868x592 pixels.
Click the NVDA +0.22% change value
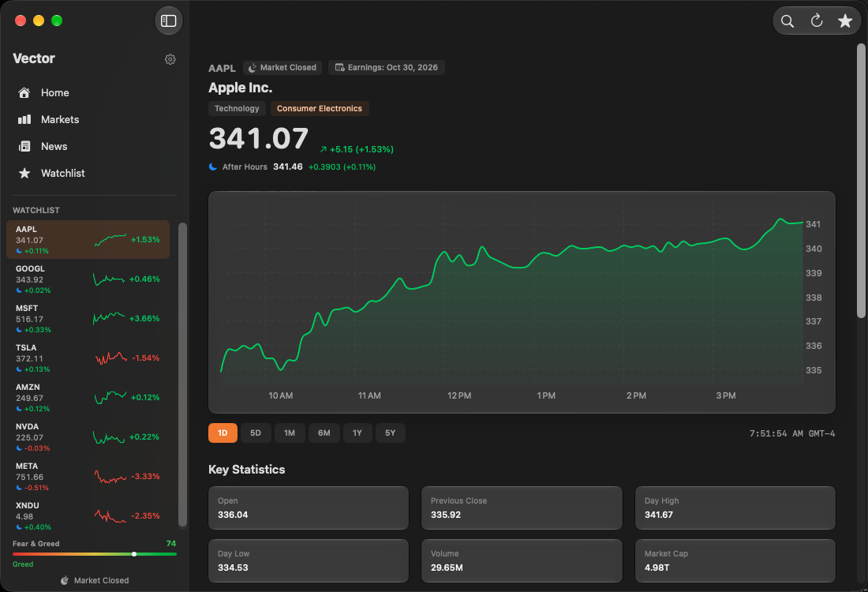(144, 437)
